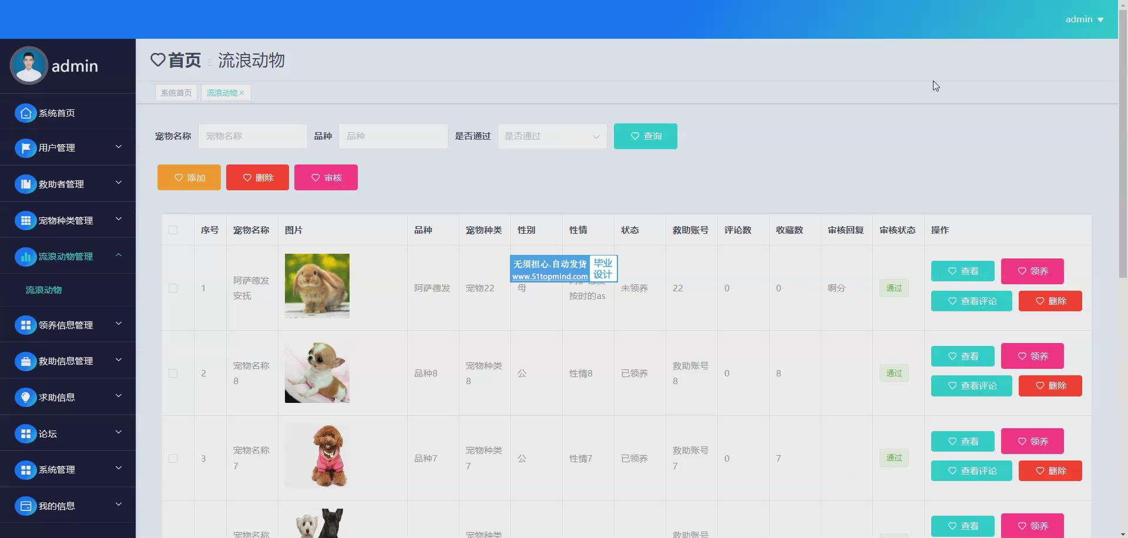The width and height of the screenshot is (1128, 538).
Task: Click the card icon for 我的信息
Action: click(x=25, y=506)
